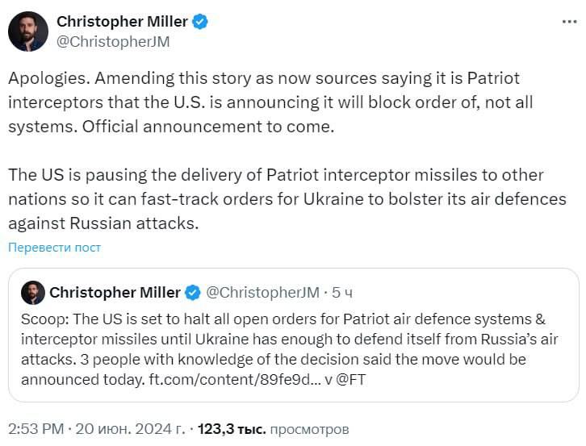Click the verified badge inside the quoted tweet
586x446 pixels.
coord(194,292)
